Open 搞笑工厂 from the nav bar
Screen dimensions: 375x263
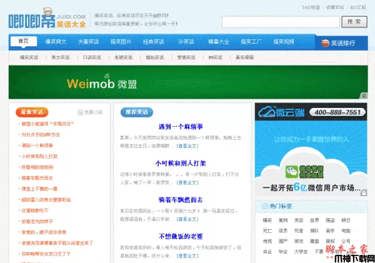pos(251,42)
